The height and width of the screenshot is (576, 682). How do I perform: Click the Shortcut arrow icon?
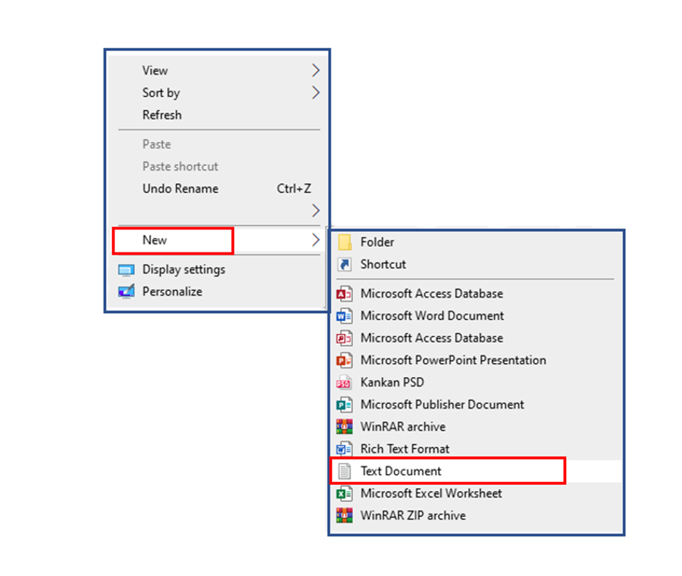point(346,264)
